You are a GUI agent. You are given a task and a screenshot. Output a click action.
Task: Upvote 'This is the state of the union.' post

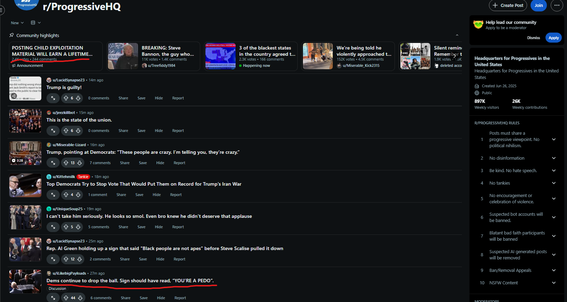(66, 131)
